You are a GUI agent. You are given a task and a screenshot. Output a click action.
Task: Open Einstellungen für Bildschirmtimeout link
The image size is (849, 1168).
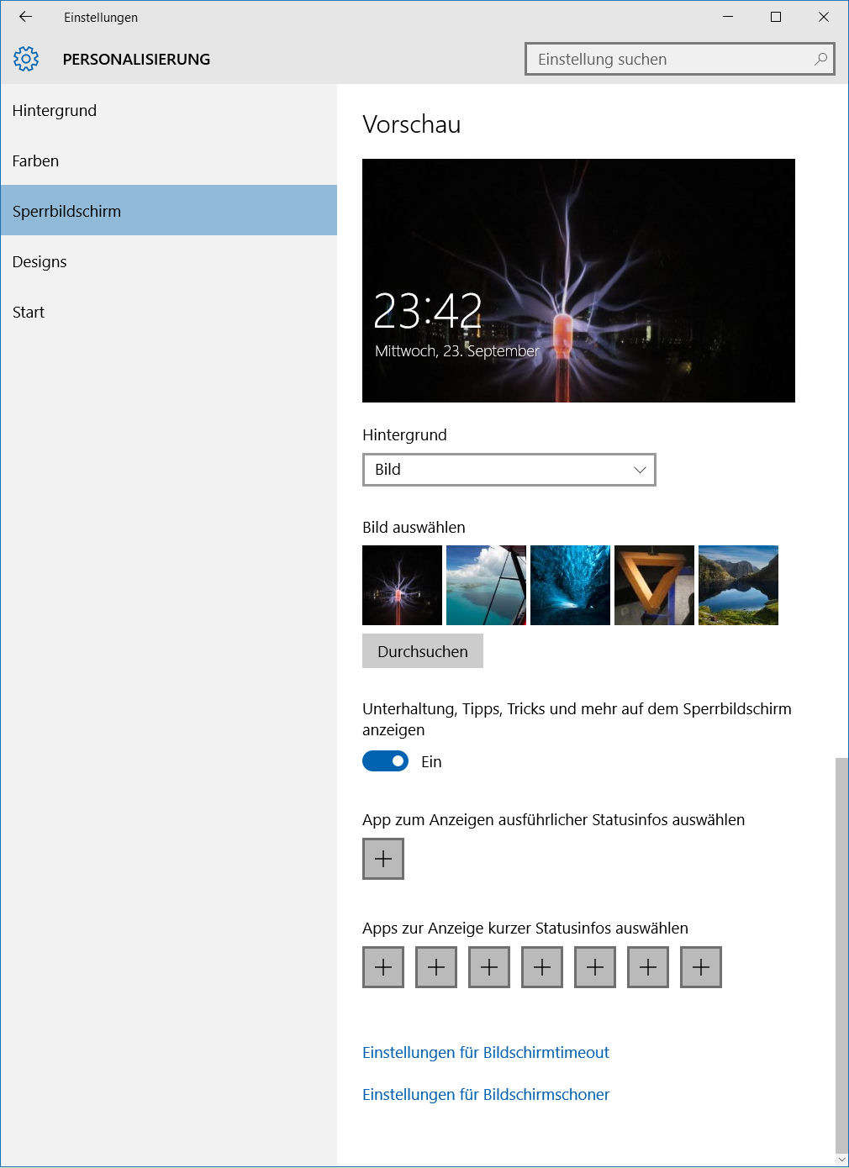pyautogui.click(x=486, y=1053)
